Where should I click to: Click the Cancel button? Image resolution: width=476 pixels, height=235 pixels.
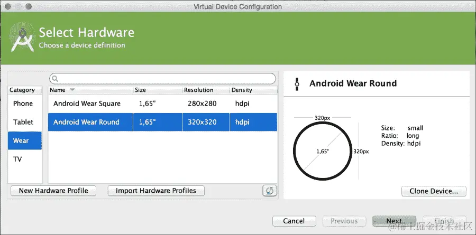[294, 221]
